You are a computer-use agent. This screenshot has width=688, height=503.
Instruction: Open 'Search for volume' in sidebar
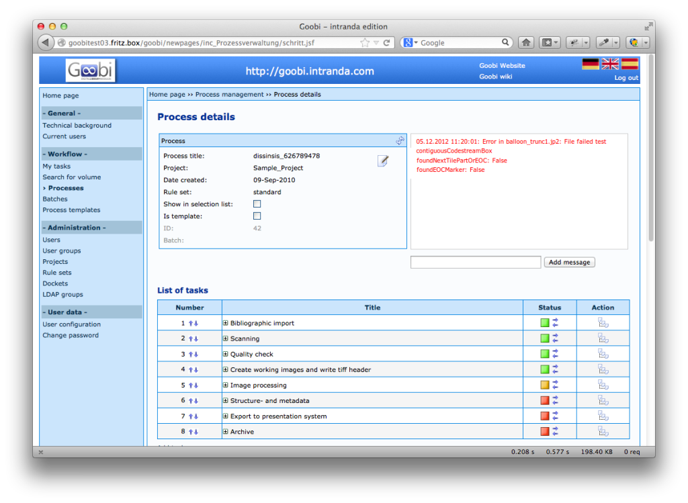pyautogui.click(x=71, y=177)
